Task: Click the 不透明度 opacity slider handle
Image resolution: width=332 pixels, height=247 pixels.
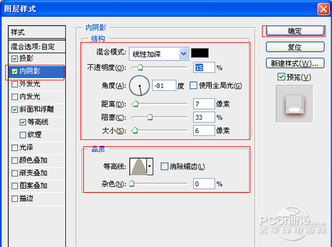Action: 140,67
